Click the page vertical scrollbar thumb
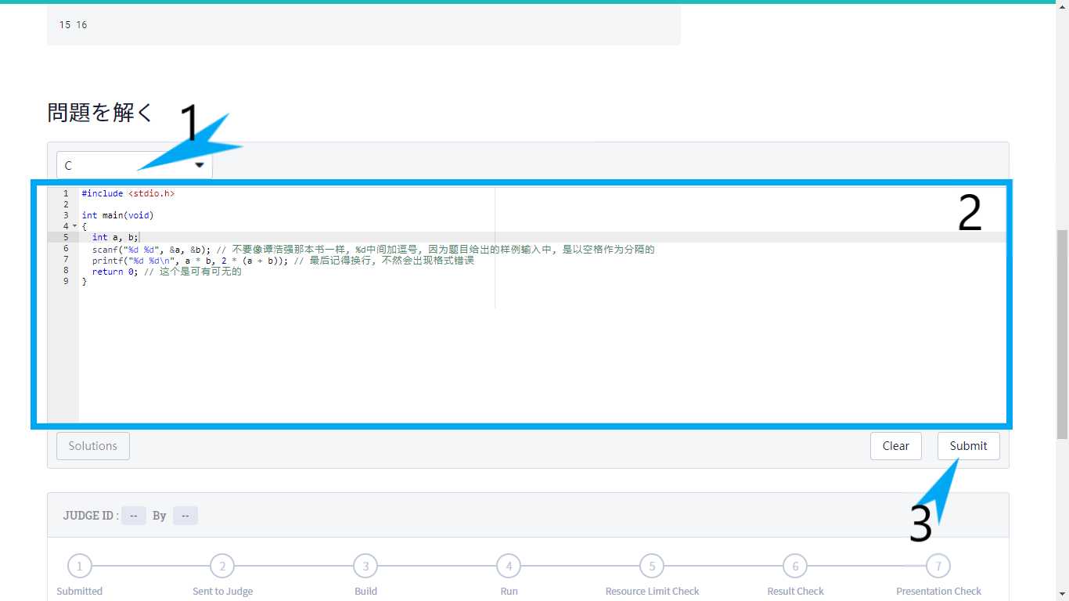 coord(1062,335)
